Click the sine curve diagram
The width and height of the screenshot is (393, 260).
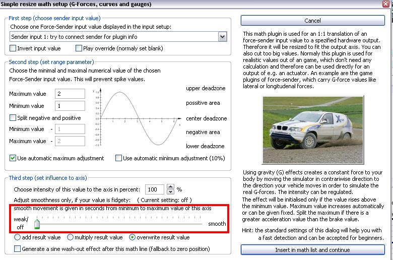137,117
